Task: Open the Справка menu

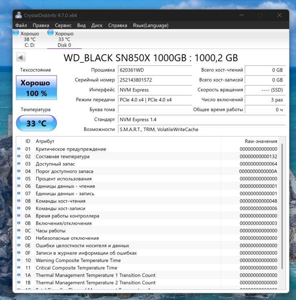Action: [117, 25]
